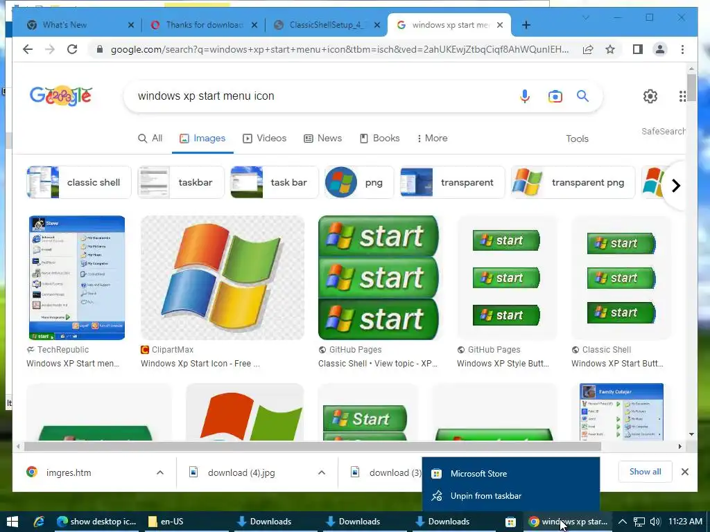Select Microsoft Store jump list entry
This screenshot has height=532, width=710.
(x=511, y=474)
